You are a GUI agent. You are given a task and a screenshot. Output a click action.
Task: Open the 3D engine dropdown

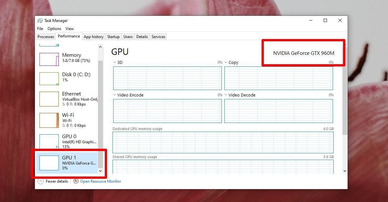[x=114, y=63]
